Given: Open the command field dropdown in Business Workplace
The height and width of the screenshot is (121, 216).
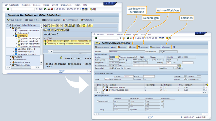Looking at the screenshot, I should point(33,9).
